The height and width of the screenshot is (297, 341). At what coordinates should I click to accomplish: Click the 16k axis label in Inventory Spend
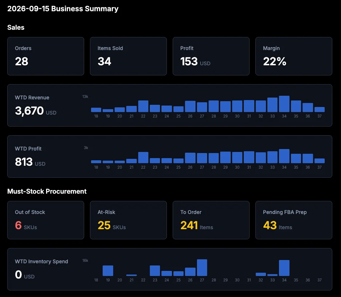(x=85, y=260)
